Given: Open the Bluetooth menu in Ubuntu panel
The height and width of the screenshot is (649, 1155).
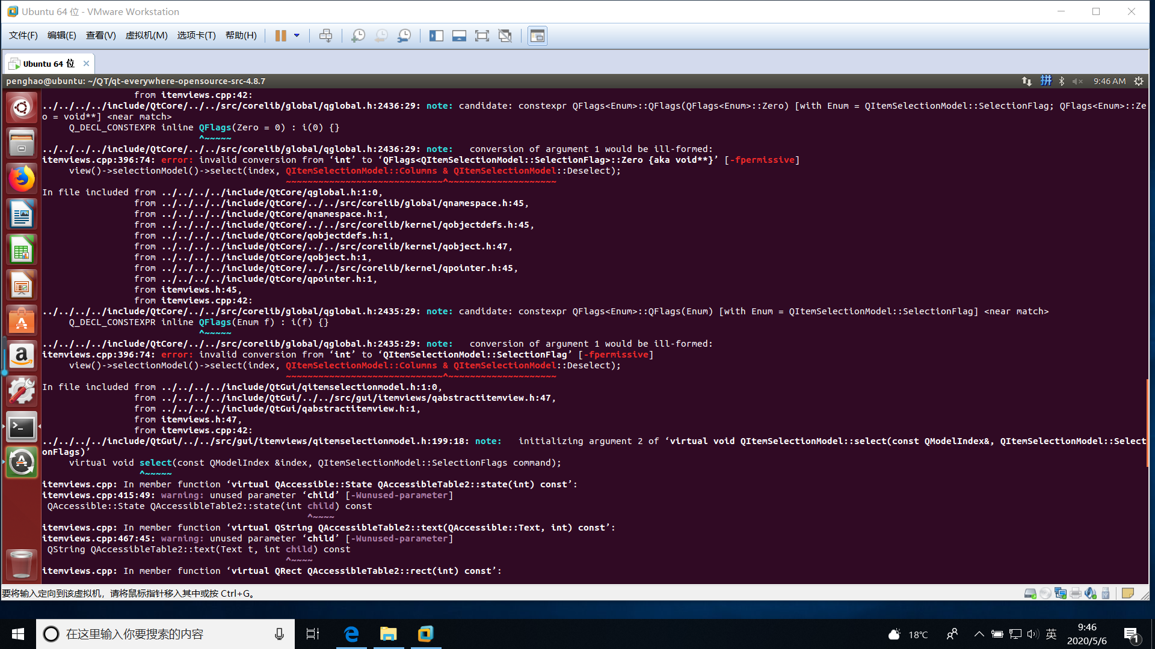Looking at the screenshot, I should coord(1061,81).
